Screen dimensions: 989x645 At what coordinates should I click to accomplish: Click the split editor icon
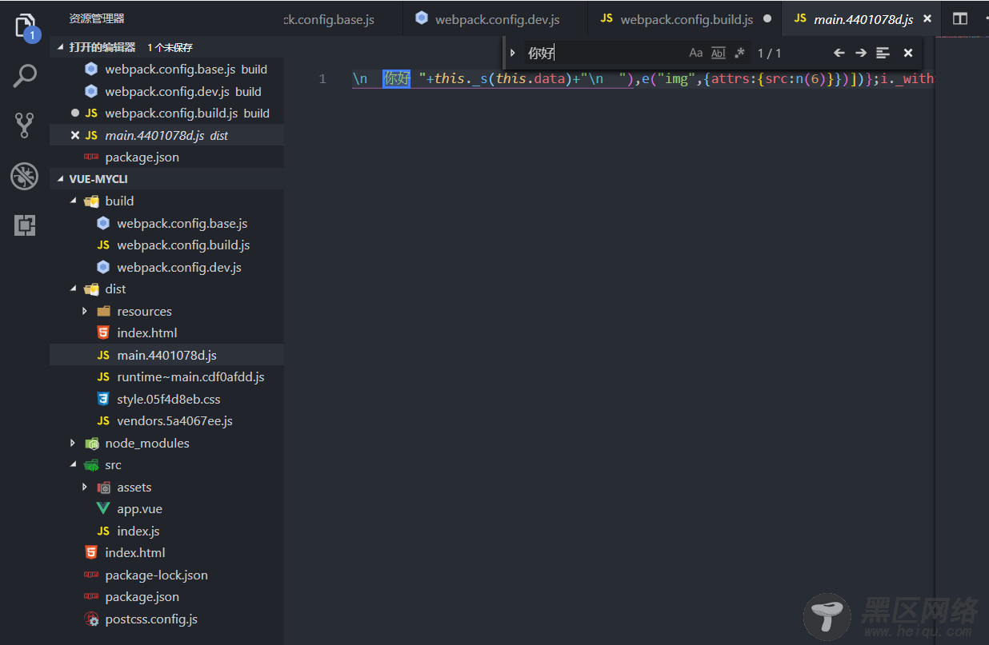click(959, 18)
